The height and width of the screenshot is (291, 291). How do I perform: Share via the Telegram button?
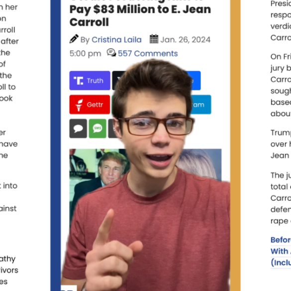coord(200,104)
